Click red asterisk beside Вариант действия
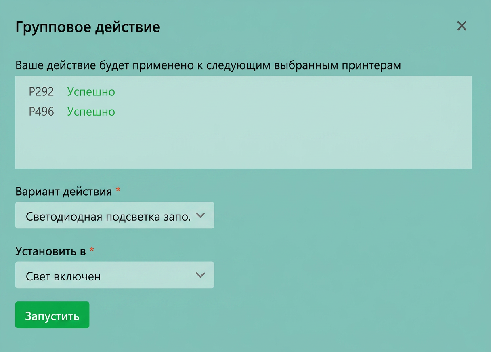 (x=118, y=190)
